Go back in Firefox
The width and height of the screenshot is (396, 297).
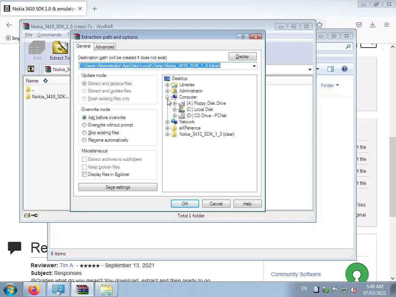[x=9, y=25]
